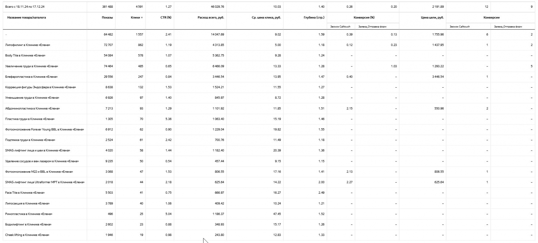The height and width of the screenshot is (243, 538).
Task: Click the sort arrow beside Клики
Action: coord(142,18)
